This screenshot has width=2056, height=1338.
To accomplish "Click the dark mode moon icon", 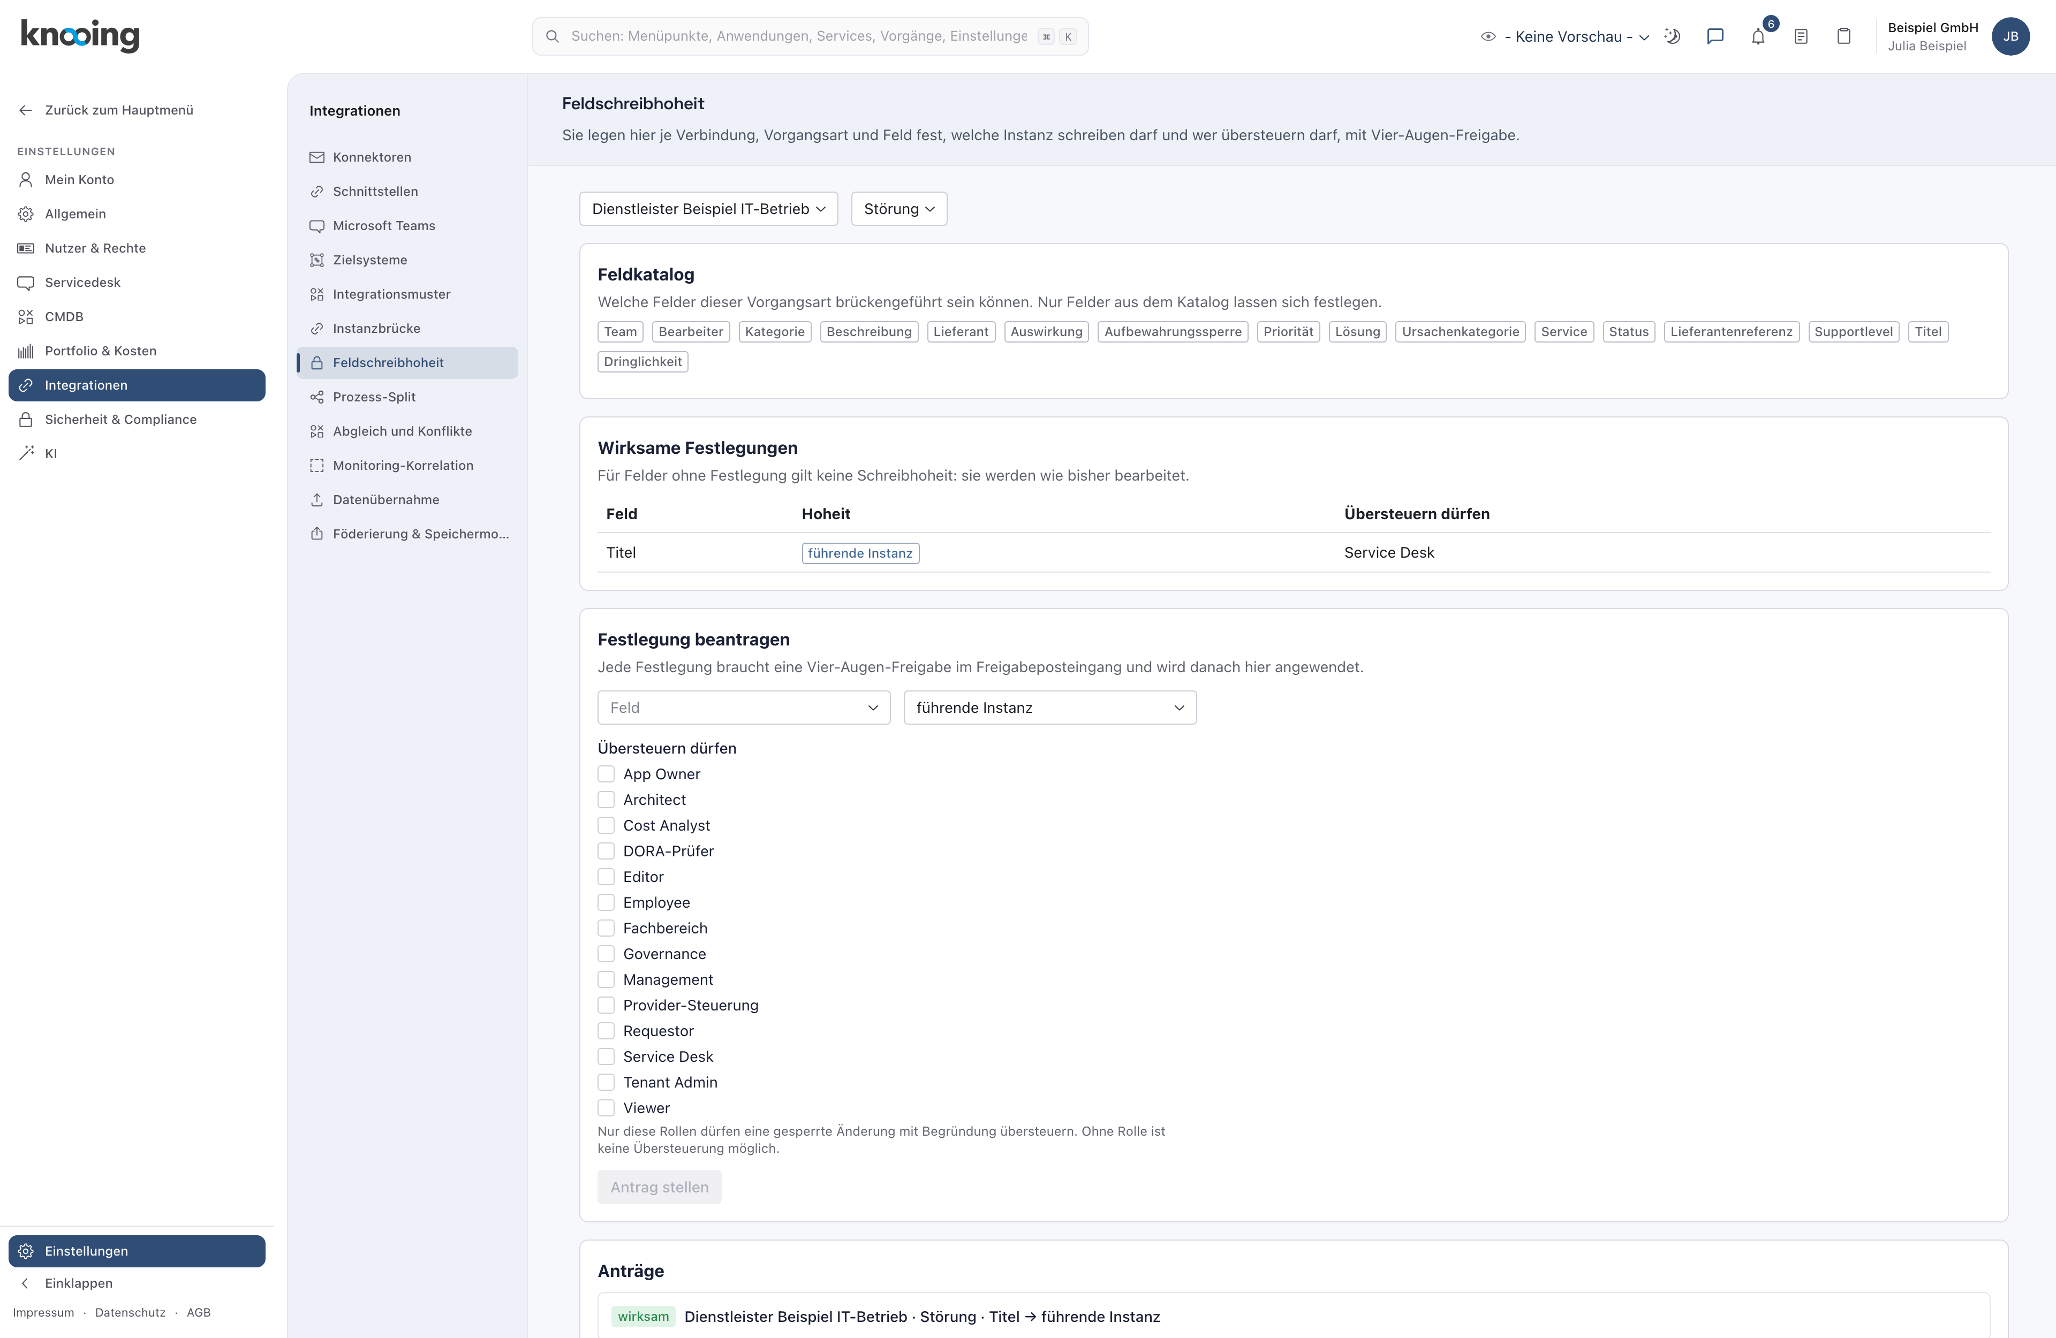I will coord(1673,36).
